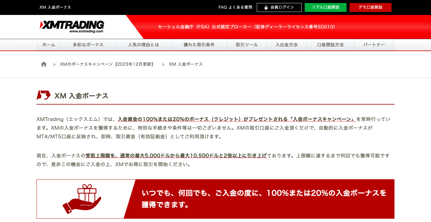The height and width of the screenshot is (222, 431).
Task: Open the パートナー menu
Action: [374, 45]
